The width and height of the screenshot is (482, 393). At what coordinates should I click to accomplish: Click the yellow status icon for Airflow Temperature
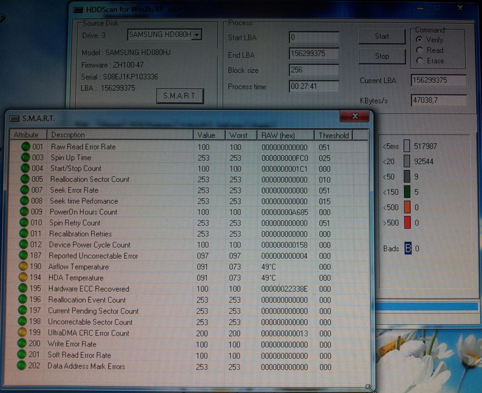pos(23,266)
